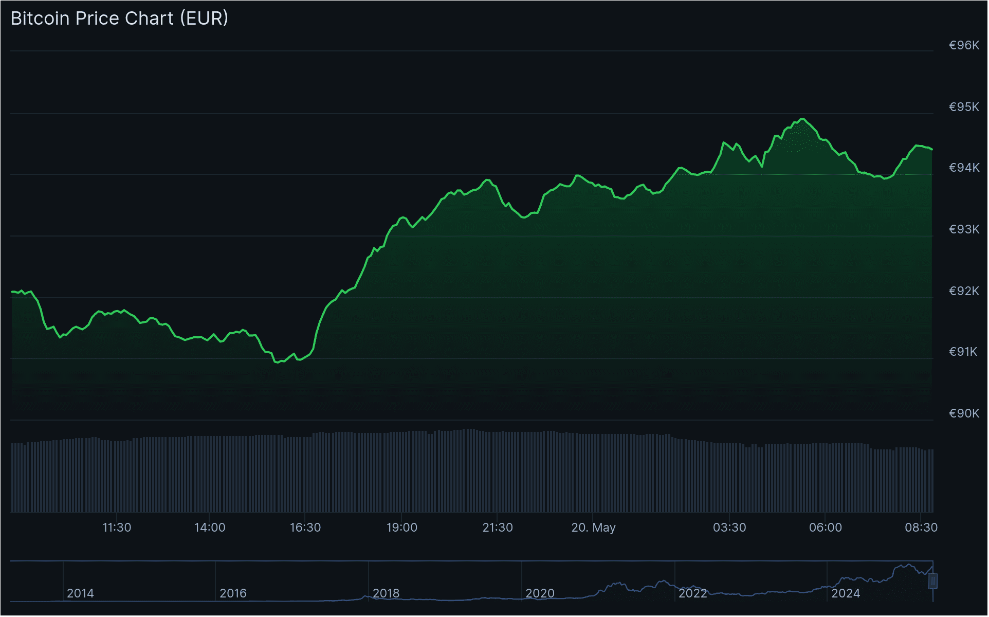Click 2018 in the range navigator
The image size is (989, 617).
[x=387, y=594]
